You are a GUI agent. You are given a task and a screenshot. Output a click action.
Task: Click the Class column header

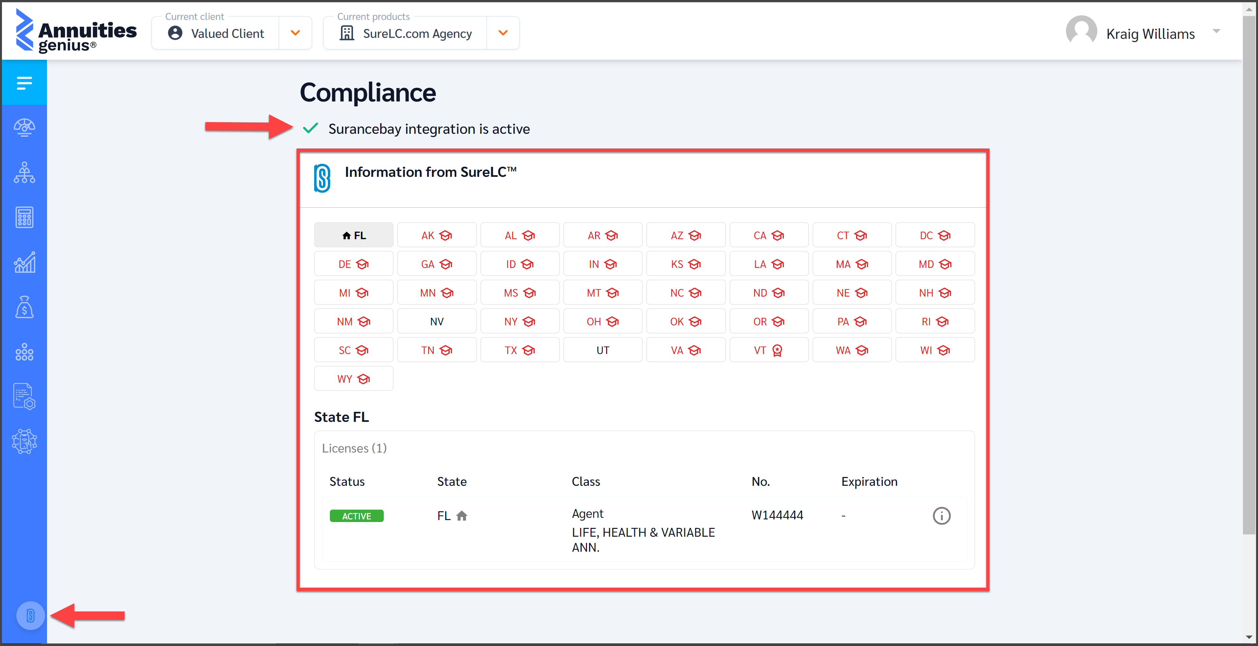pyautogui.click(x=586, y=481)
